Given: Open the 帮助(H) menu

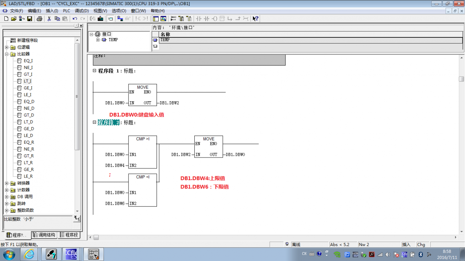Looking at the screenshot, I should click(157, 11).
